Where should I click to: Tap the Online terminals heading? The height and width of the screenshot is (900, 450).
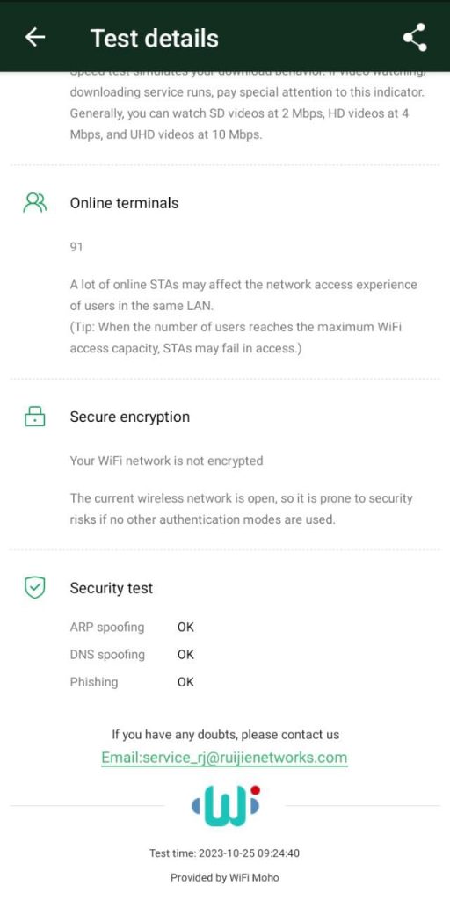(124, 203)
